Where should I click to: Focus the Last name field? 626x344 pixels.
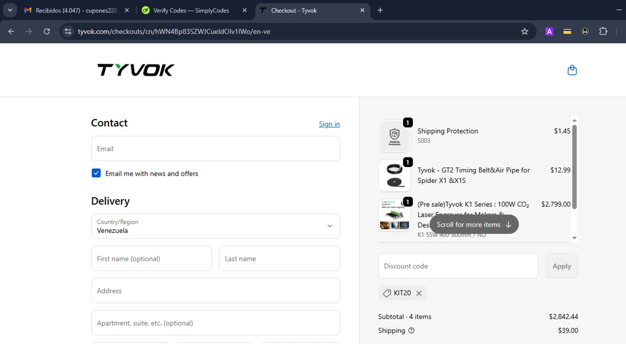tap(279, 258)
